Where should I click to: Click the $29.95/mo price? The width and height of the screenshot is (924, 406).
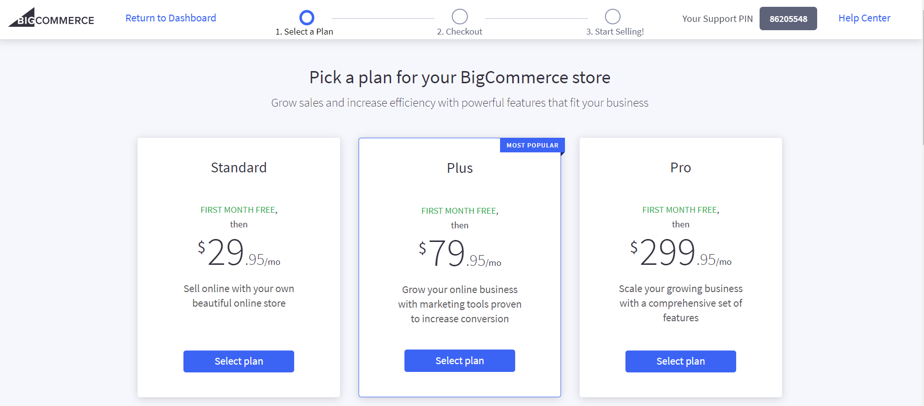[239, 253]
